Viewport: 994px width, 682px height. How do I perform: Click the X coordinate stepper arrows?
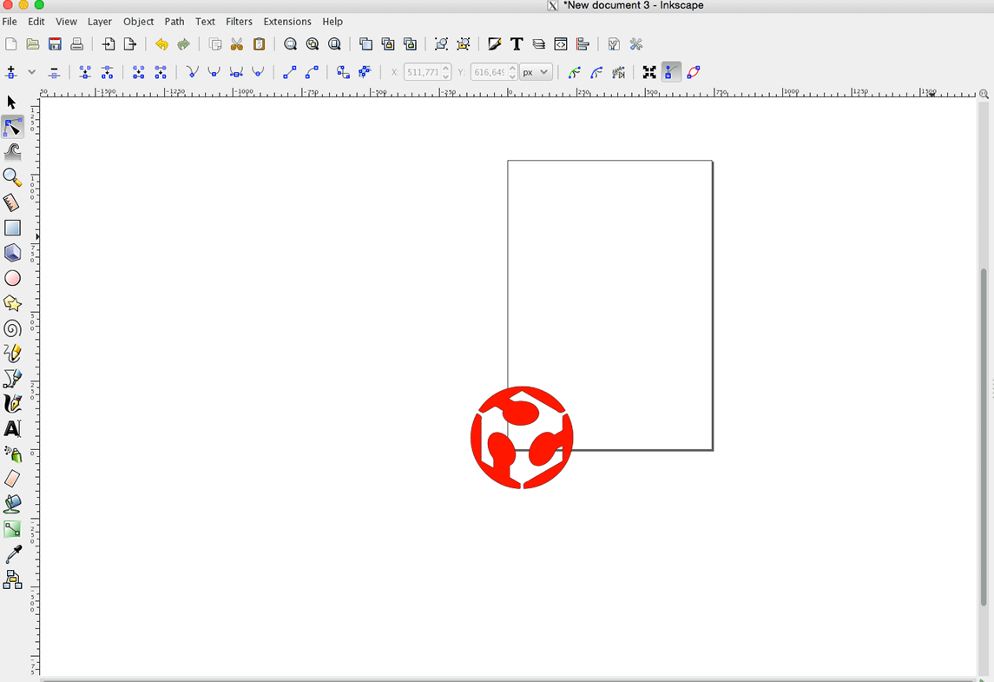[x=446, y=72]
